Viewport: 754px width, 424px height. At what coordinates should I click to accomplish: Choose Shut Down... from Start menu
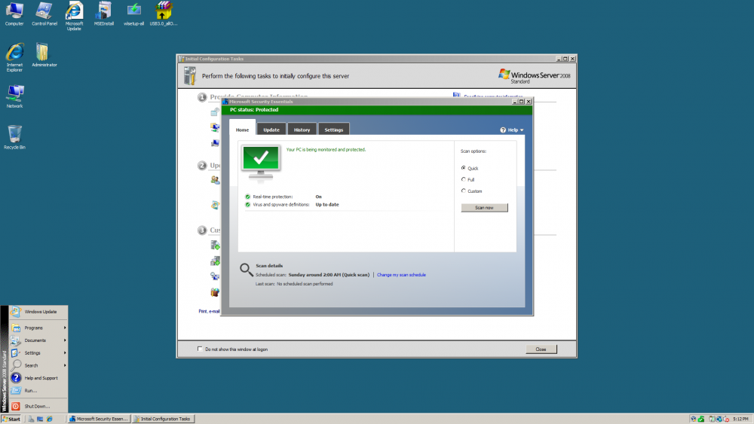pos(38,406)
